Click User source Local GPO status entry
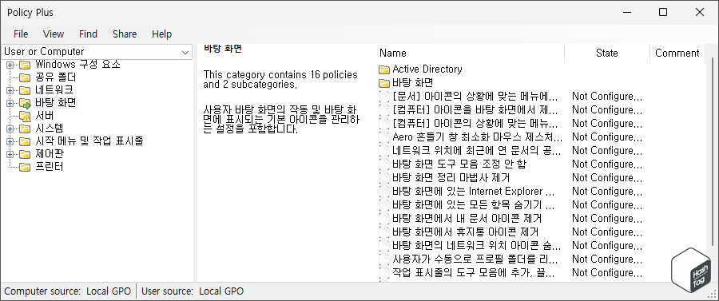Viewport: 719px width, 301px height. 193,291
